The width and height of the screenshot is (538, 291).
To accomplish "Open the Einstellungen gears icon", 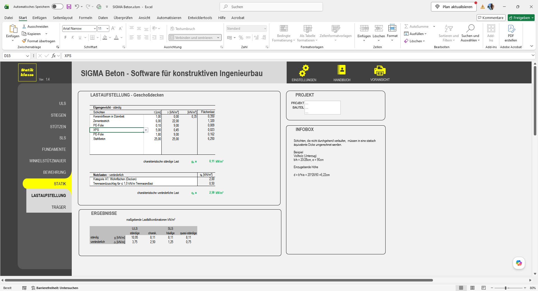I will (304, 71).
